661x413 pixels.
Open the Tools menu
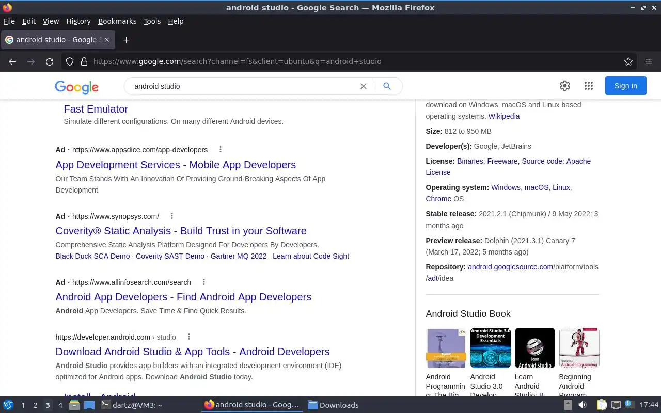pos(152,21)
